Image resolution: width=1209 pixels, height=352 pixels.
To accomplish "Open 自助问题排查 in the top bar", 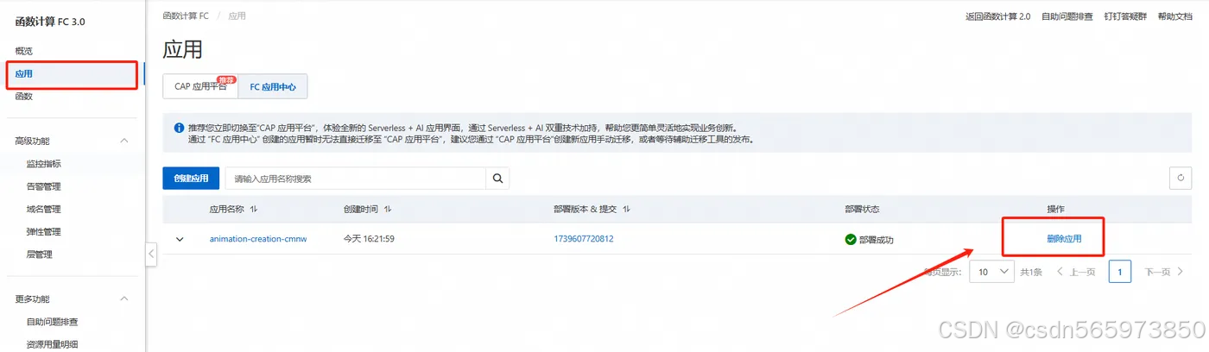I will (x=1067, y=16).
